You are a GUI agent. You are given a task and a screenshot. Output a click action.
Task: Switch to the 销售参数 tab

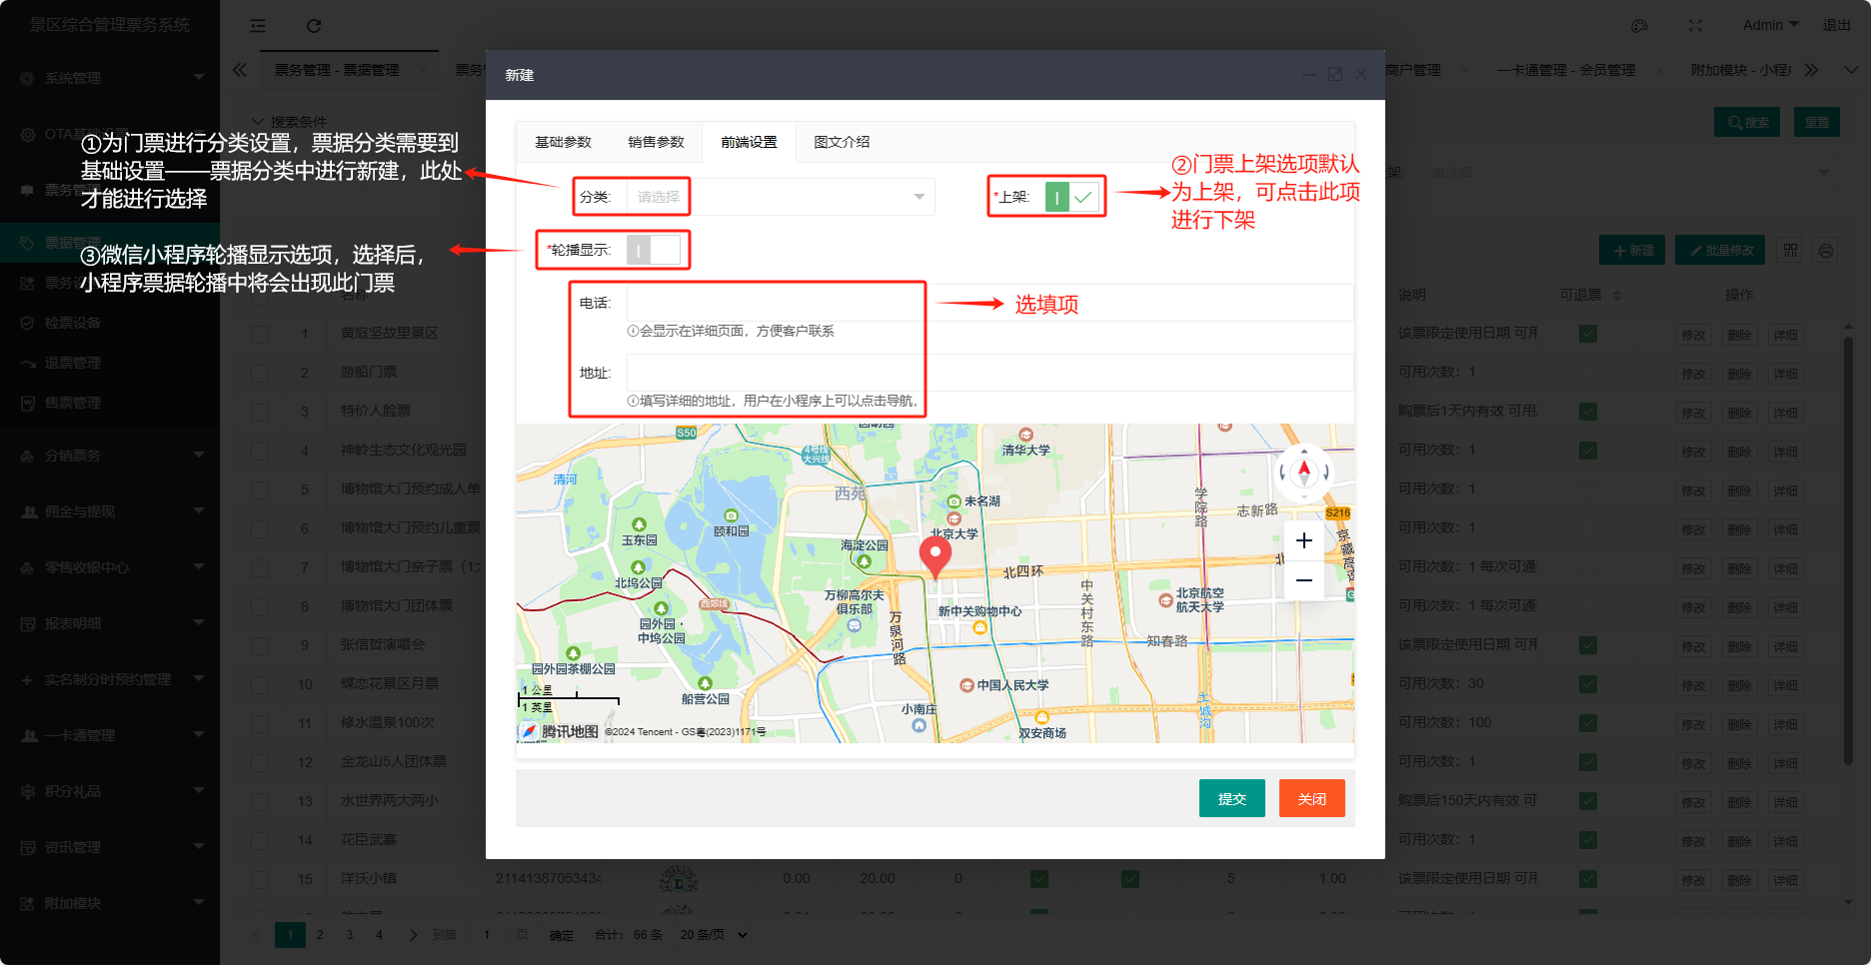pos(656,142)
